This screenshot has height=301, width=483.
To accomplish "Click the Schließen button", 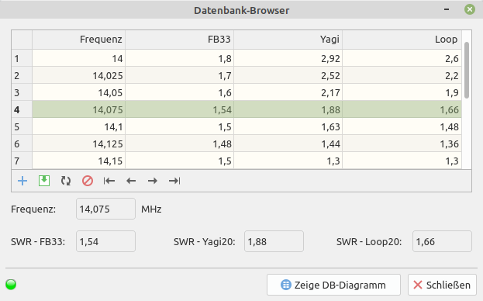I will pos(443,285).
